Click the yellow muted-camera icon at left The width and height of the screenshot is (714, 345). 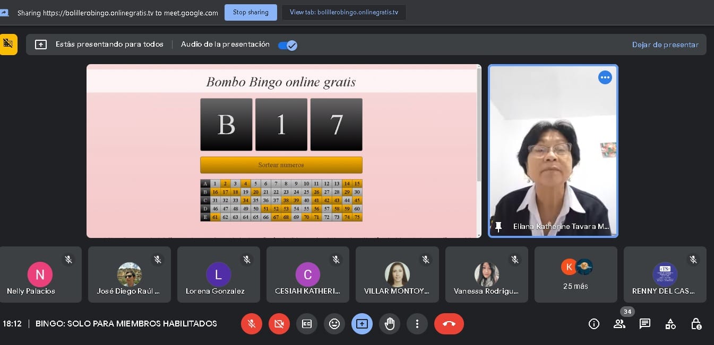click(7, 45)
